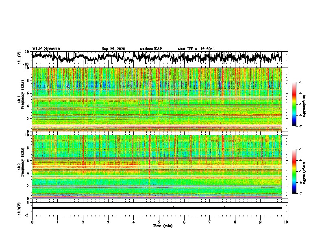This screenshot has width=322, height=249.
Task: Click time axis tick label "6"
Action: tap(185, 222)
